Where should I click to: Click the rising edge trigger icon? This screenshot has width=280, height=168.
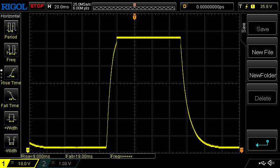[246, 7]
